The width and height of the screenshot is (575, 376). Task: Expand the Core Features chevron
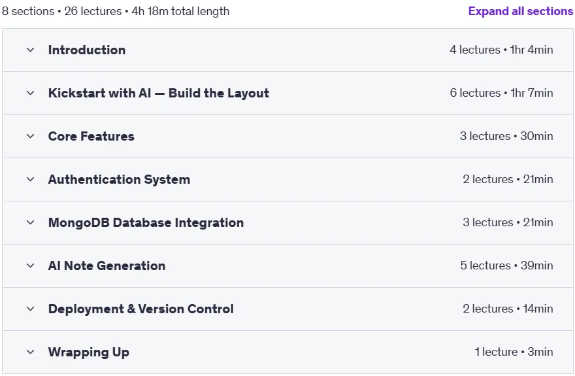point(31,136)
